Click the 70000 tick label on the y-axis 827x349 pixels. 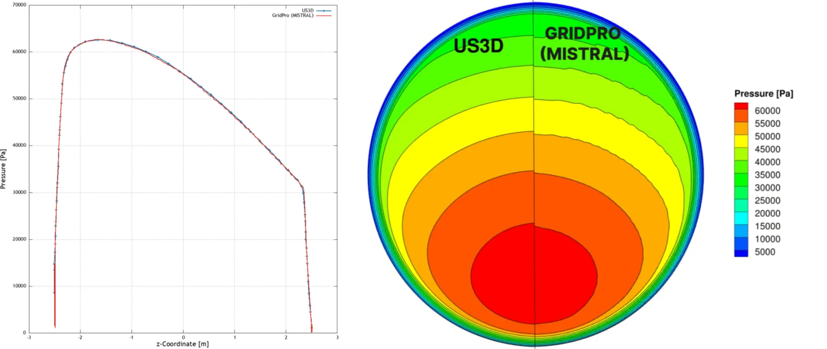pyautogui.click(x=20, y=5)
